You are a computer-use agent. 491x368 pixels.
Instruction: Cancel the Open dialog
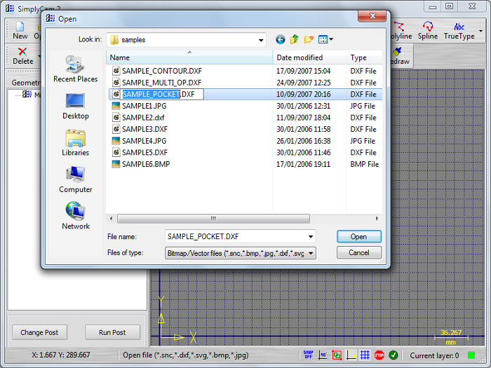(x=358, y=252)
